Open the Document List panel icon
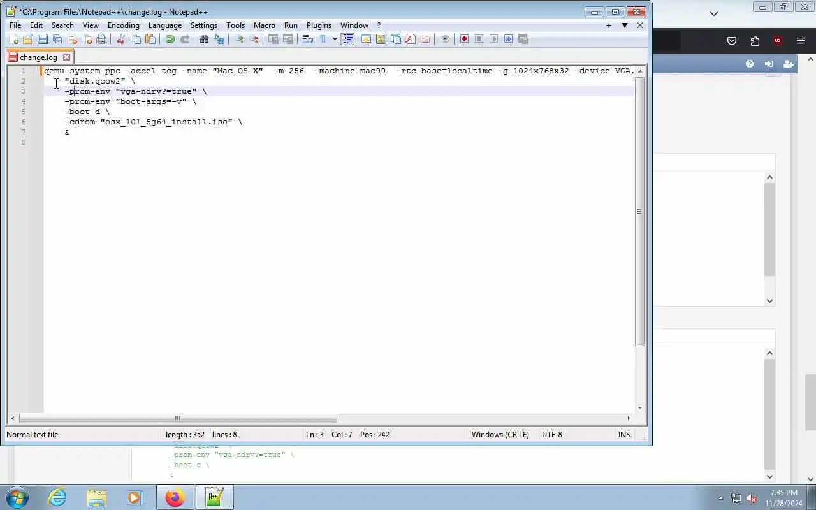 (395, 39)
